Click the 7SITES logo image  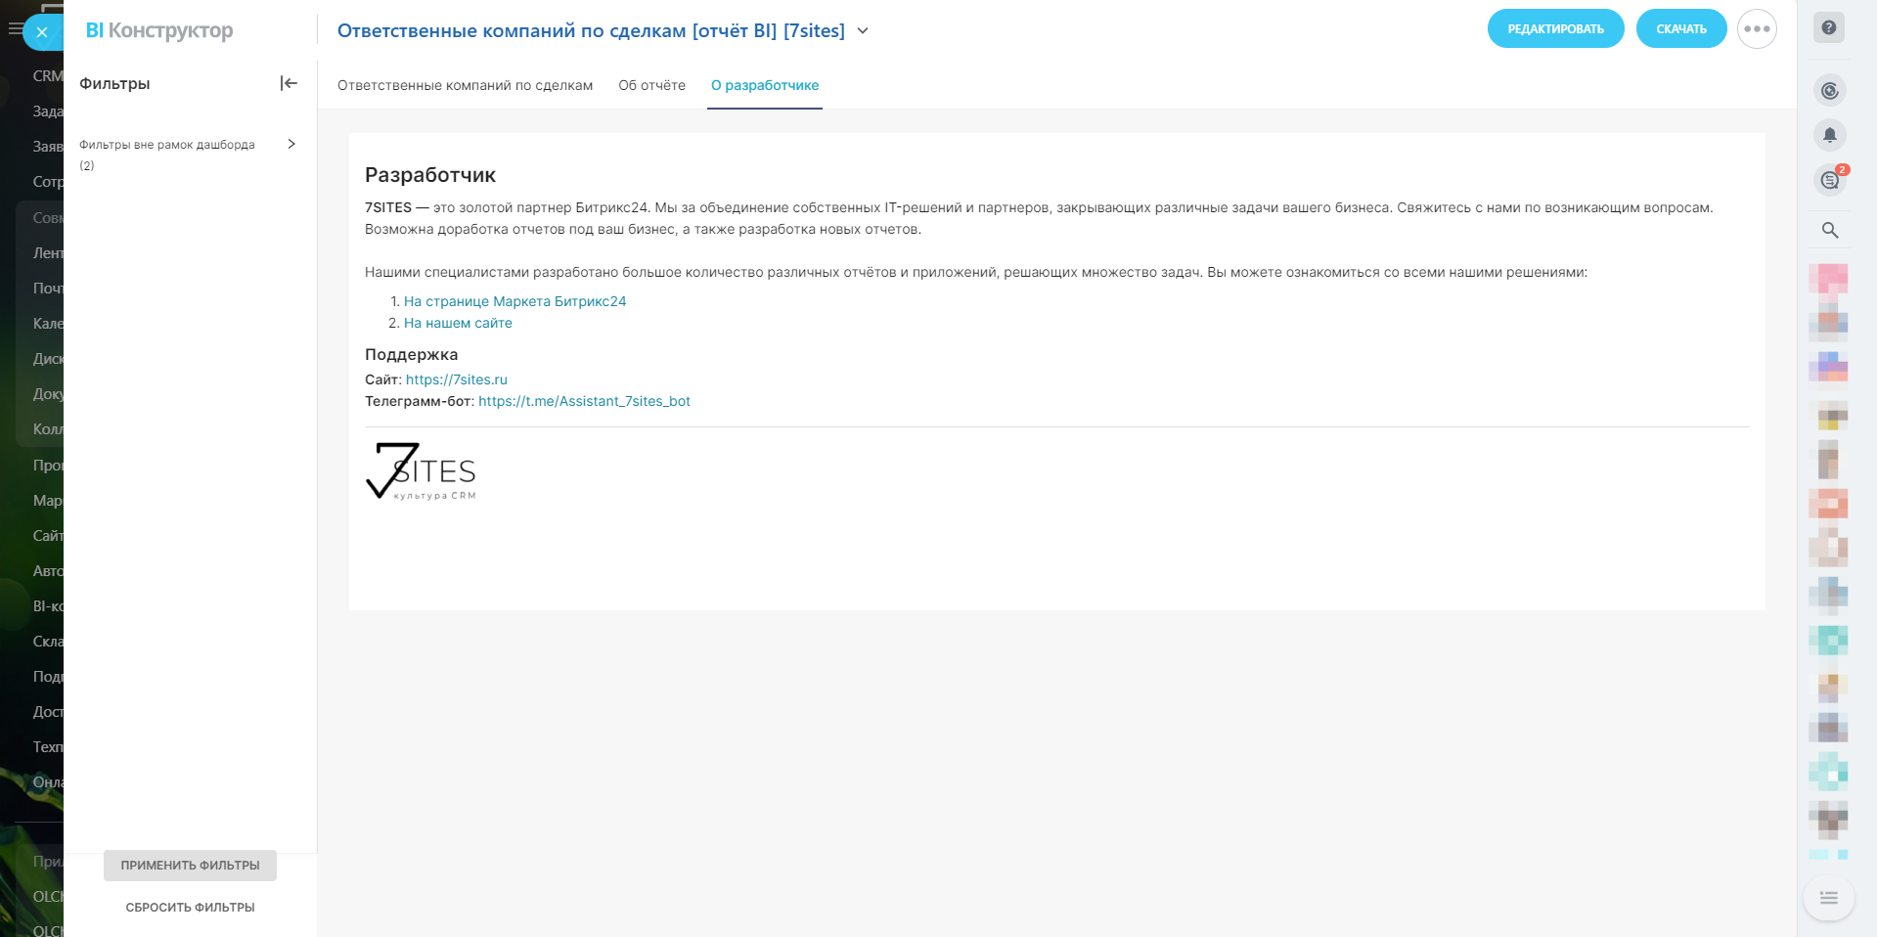coord(422,471)
